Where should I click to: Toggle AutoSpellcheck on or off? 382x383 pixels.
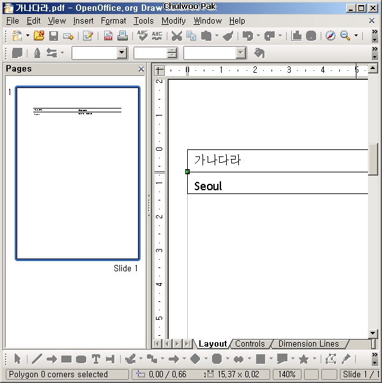coord(157,36)
